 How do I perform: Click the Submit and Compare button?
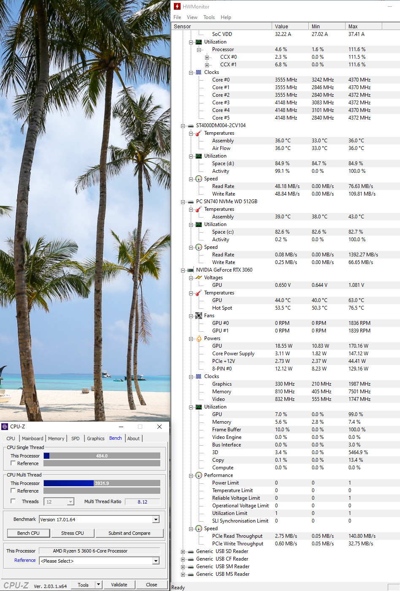pos(129,533)
